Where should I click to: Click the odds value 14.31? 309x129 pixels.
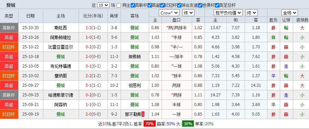coord(256,85)
